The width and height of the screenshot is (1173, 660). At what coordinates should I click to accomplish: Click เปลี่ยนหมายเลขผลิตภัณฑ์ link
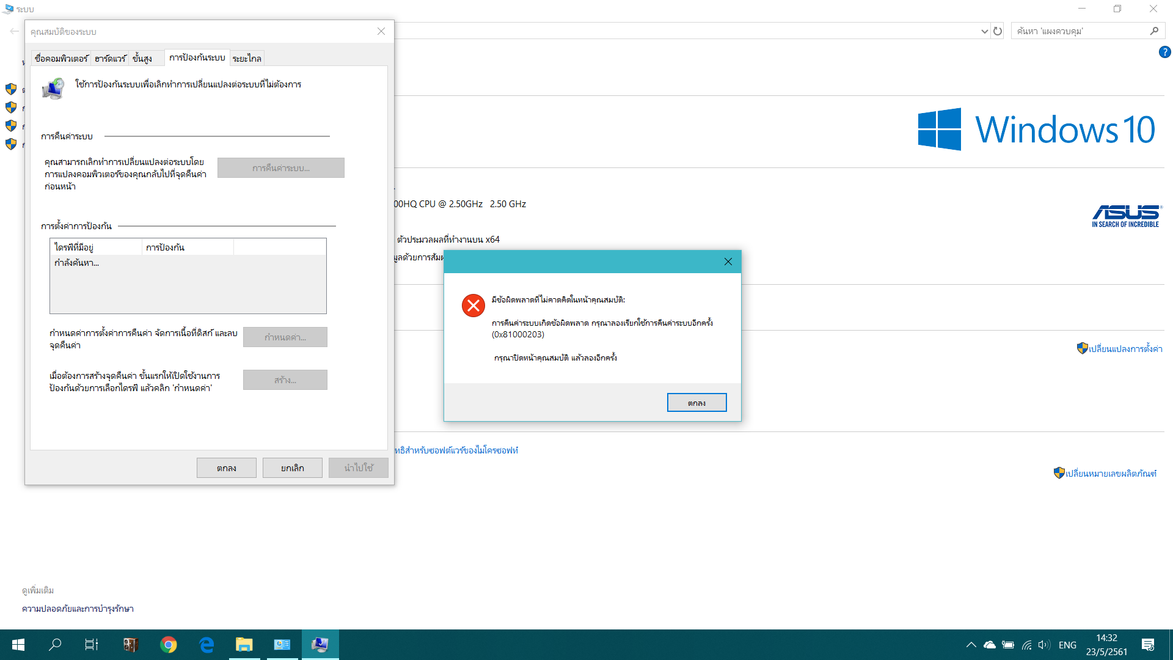(x=1111, y=473)
